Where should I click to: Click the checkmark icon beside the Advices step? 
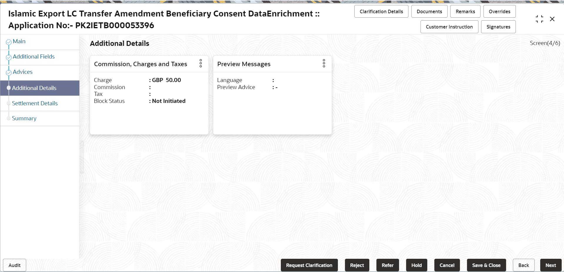pyautogui.click(x=9, y=72)
